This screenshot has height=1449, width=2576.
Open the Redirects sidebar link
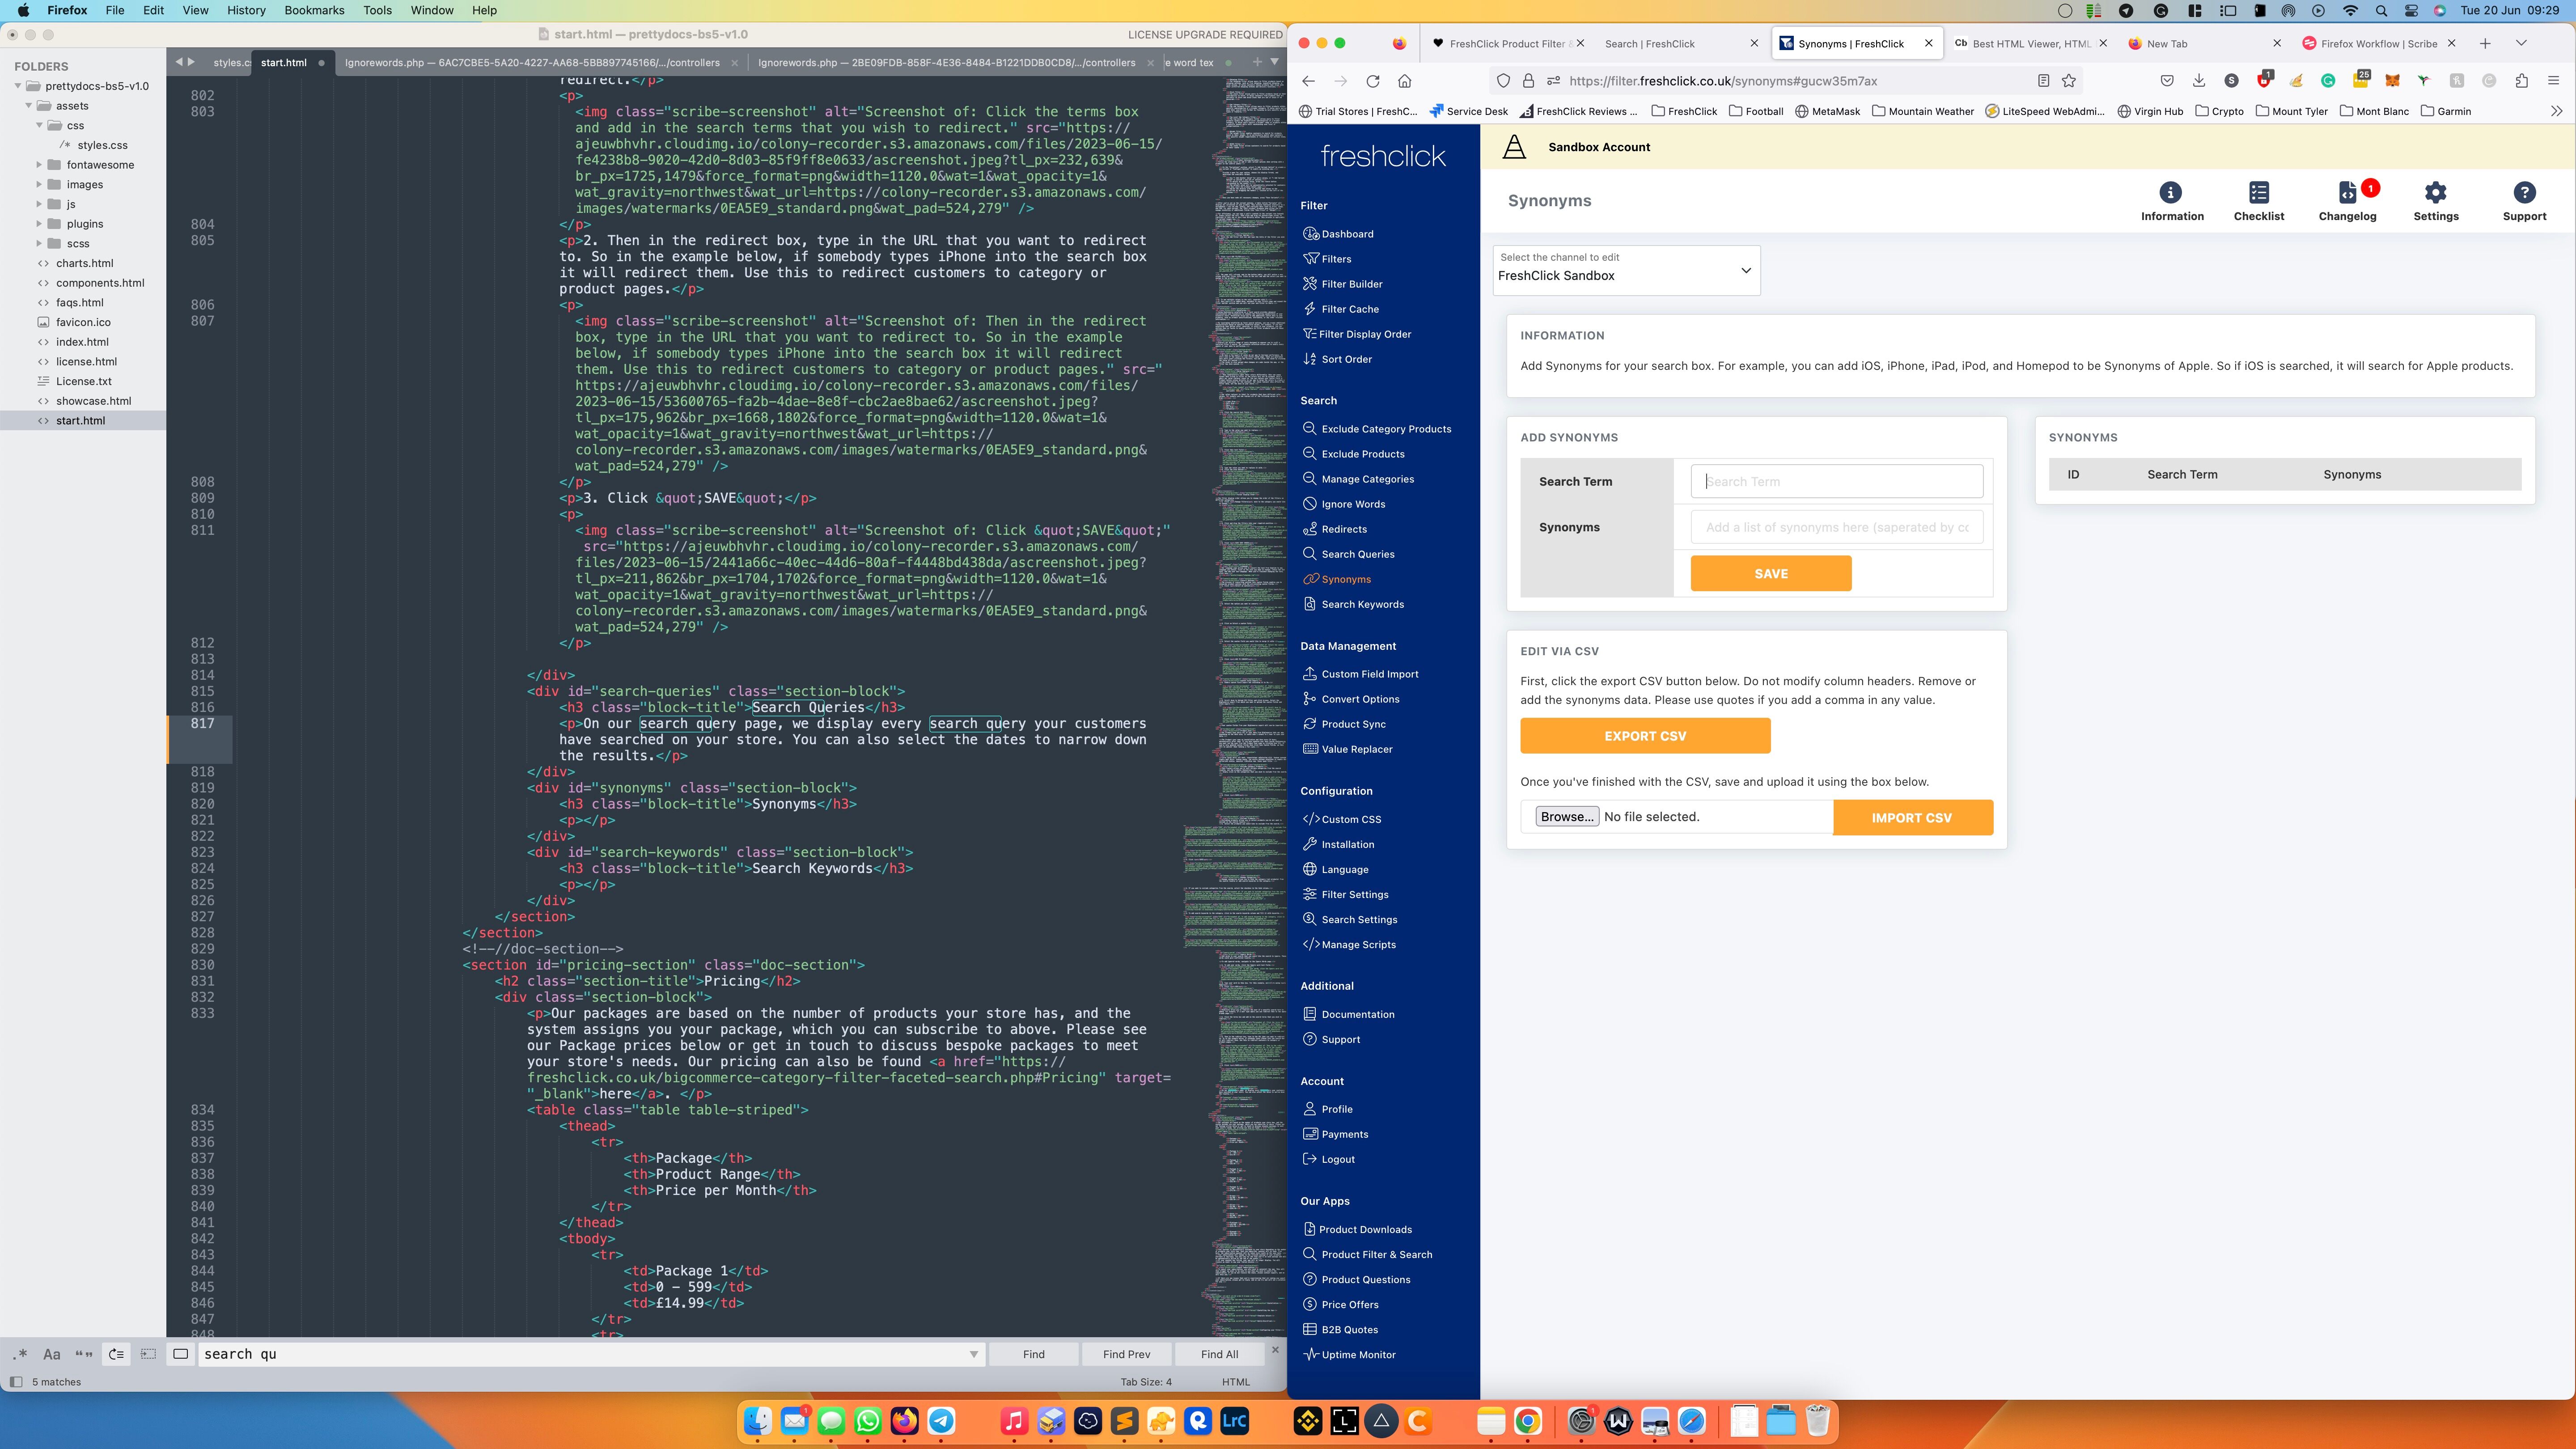point(1343,529)
